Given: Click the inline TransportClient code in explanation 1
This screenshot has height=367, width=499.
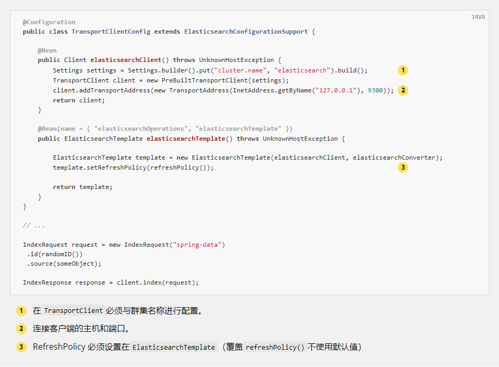Looking at the screenshot, I should pyautogui.click(x=73, y=311).
